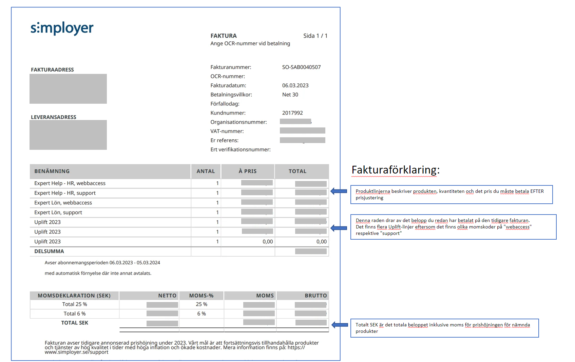Click the MOMS-% column header

tap(201, 296)
